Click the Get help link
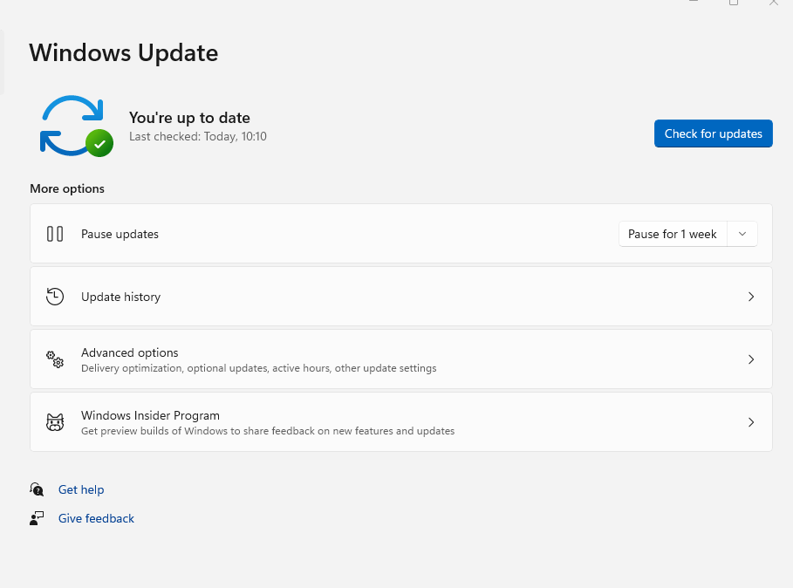The image size is (793, 588). [x=81, y=489]
